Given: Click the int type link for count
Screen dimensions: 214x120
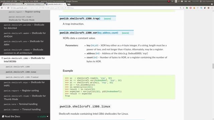Looking at the screenshot, I should click(x=95, y=57).
